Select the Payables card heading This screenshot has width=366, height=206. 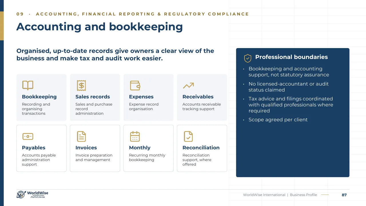click(x=33, y=148)
